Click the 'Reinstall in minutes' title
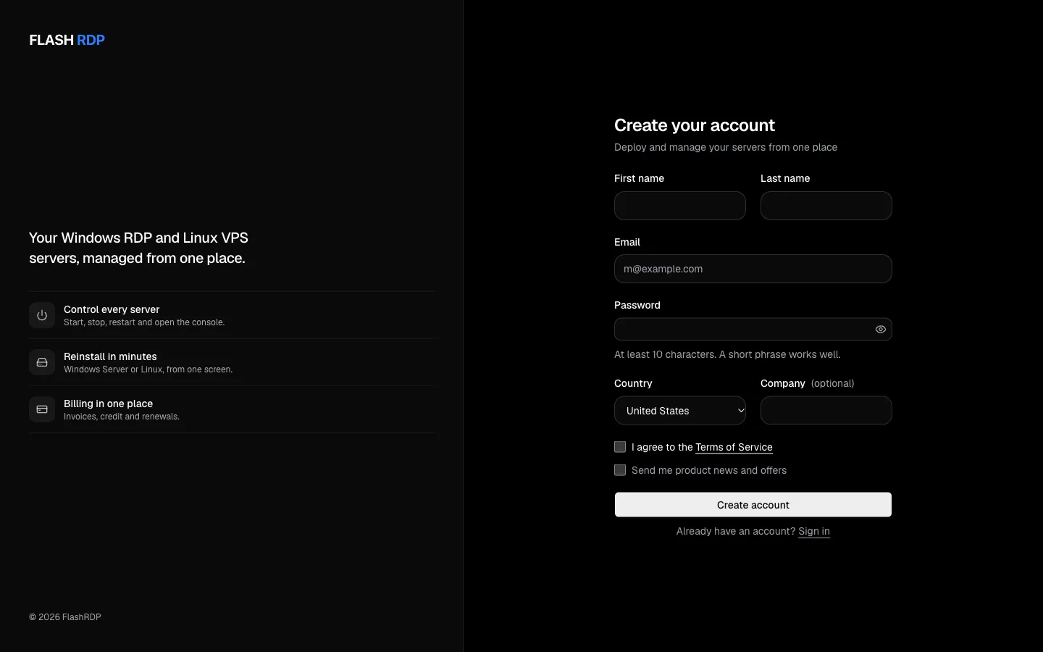The width and height of the screenshot is (1043, 652). pos(110,356)
